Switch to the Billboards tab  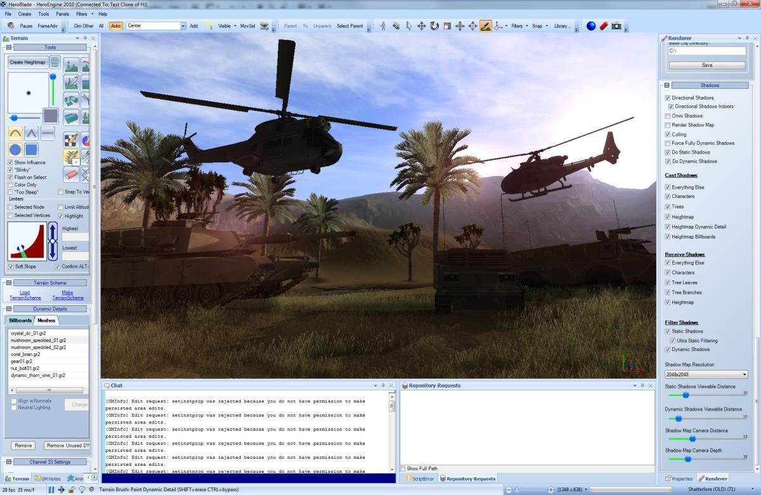tap(20, 320)
